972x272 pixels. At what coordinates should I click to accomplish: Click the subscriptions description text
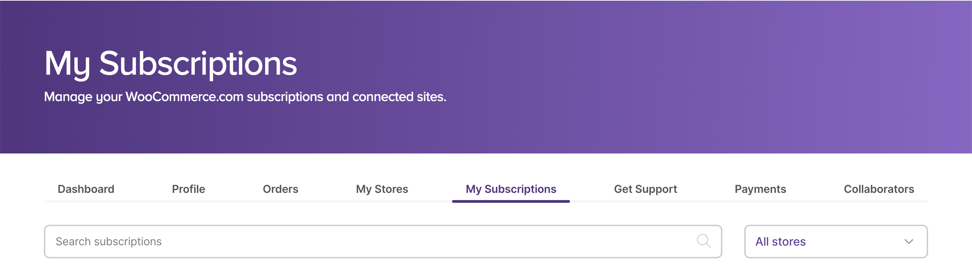click(x=245, y=97)
